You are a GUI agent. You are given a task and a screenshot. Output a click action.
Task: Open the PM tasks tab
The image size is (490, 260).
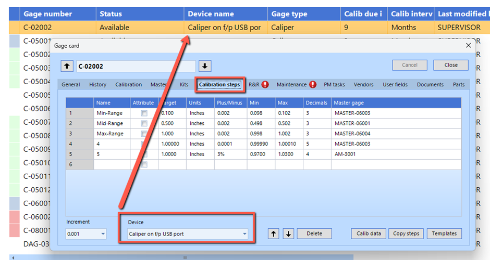334,85
